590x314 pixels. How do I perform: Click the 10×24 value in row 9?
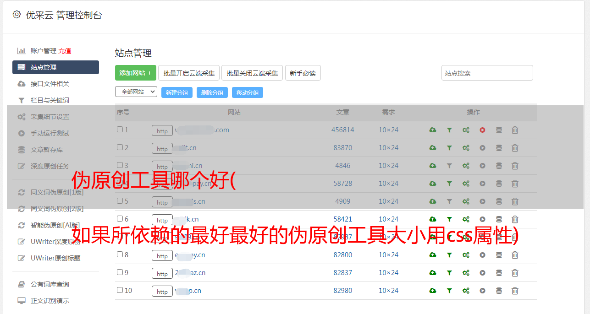pos(388,273)
